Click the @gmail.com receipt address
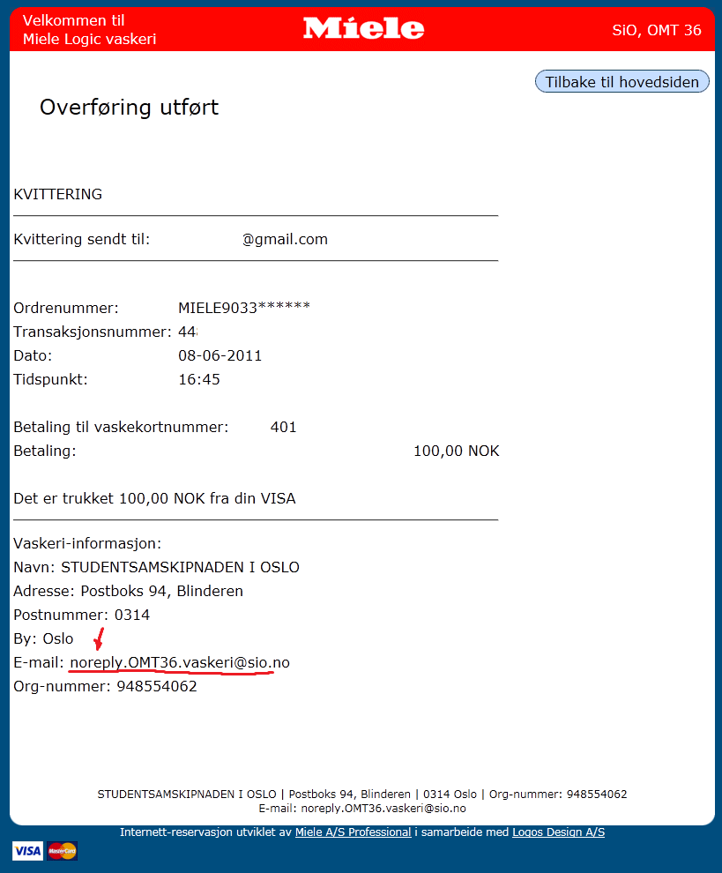 (285, 239)
